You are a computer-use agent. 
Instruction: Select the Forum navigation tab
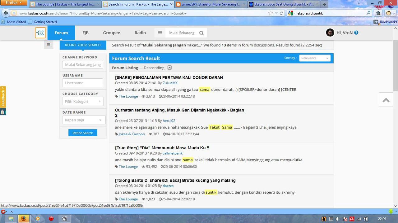61,33
